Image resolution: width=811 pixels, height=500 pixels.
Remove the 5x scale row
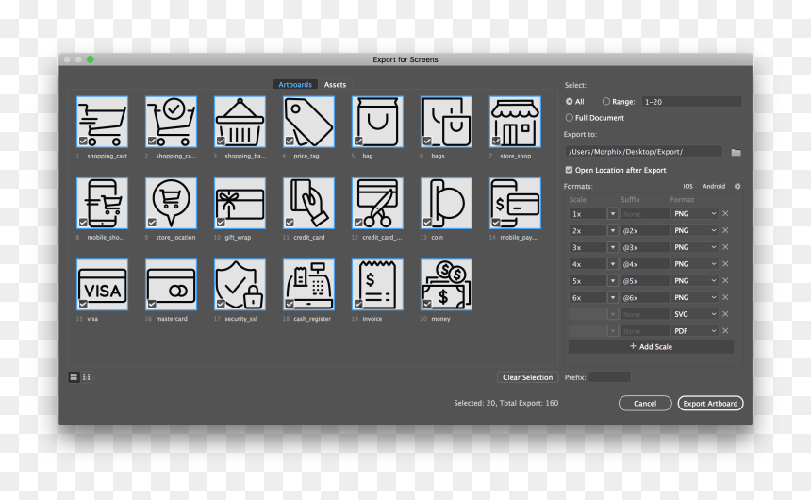(x=726, y=280)
